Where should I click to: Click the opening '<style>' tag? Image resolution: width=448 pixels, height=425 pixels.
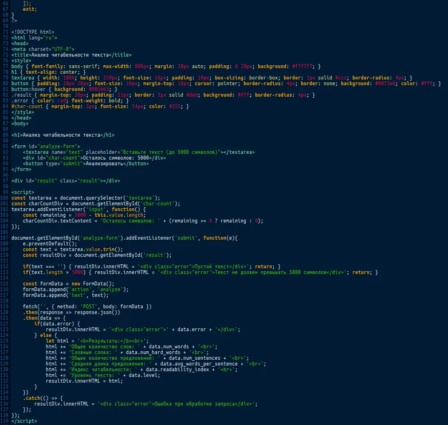tap(21, 61)
